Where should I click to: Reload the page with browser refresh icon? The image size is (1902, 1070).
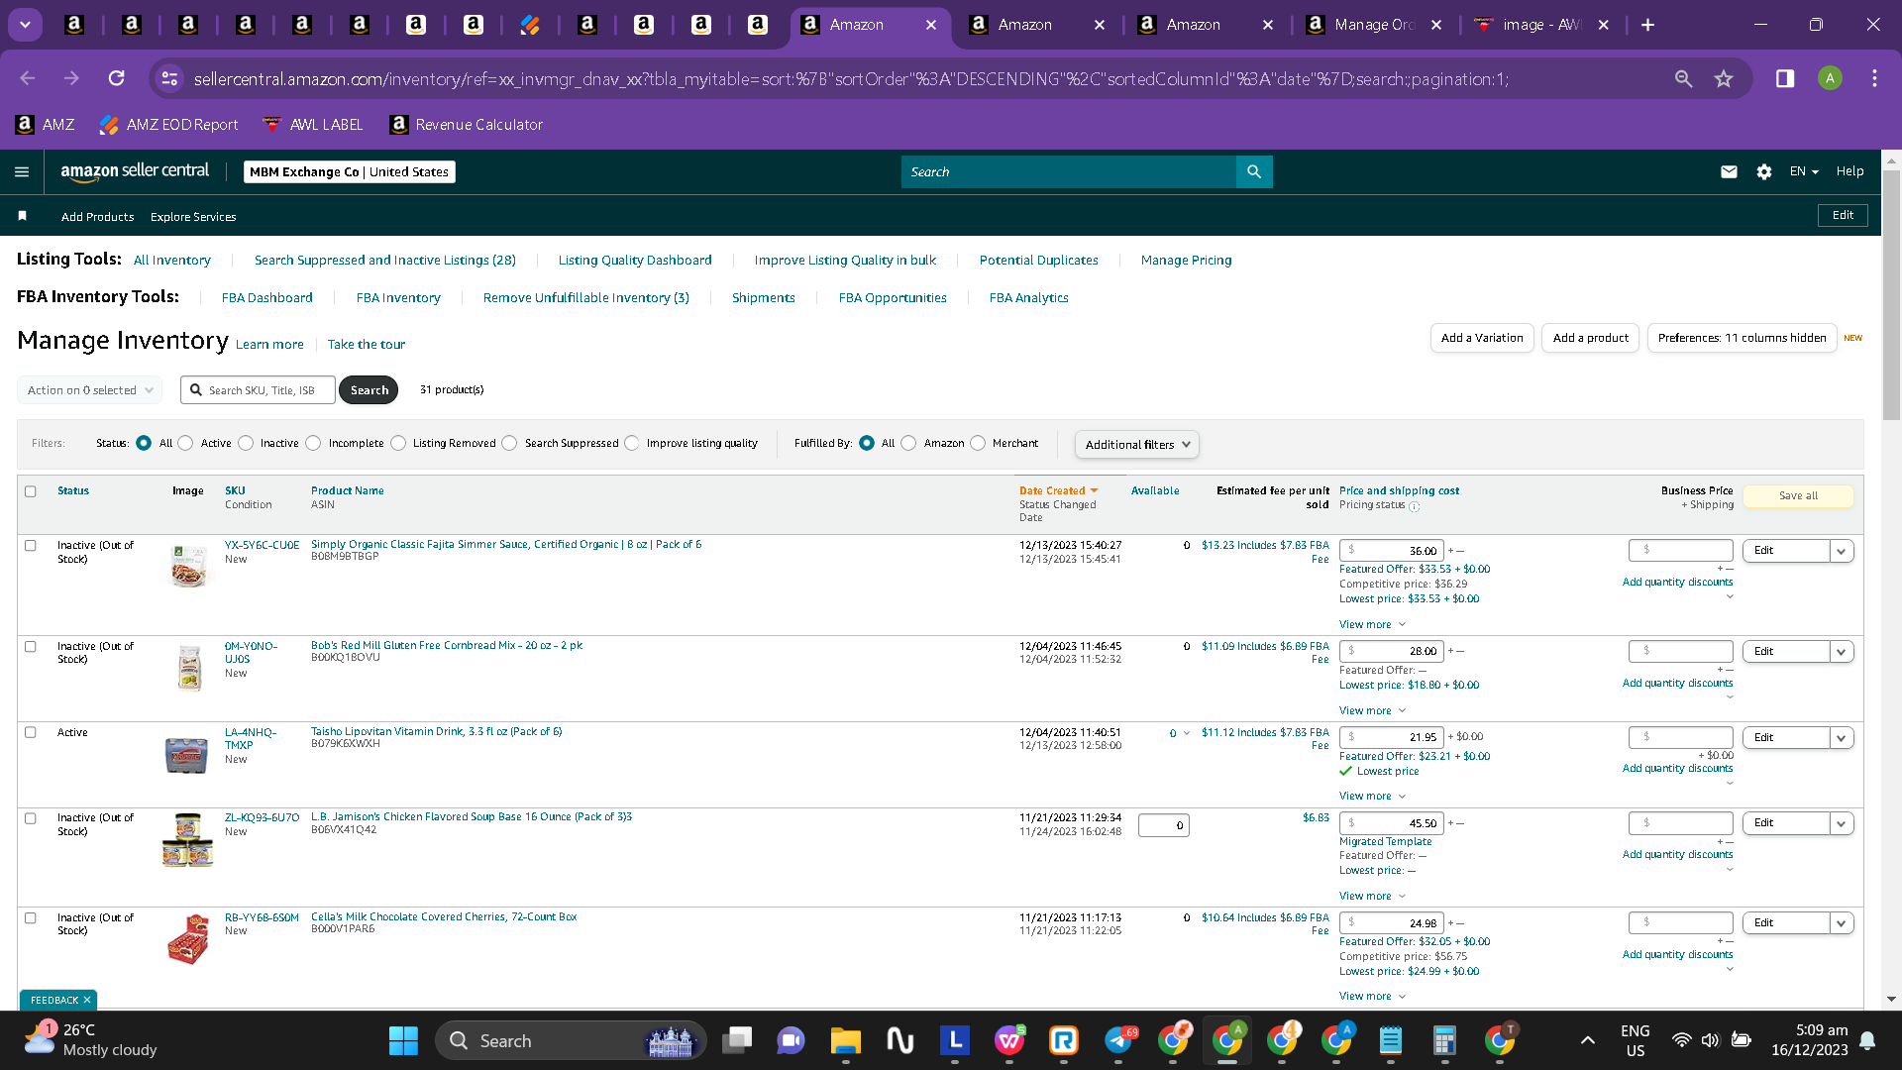point(116,78)
